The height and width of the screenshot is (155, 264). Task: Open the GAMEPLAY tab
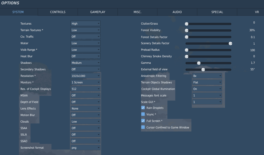click(x=97, y=12)
